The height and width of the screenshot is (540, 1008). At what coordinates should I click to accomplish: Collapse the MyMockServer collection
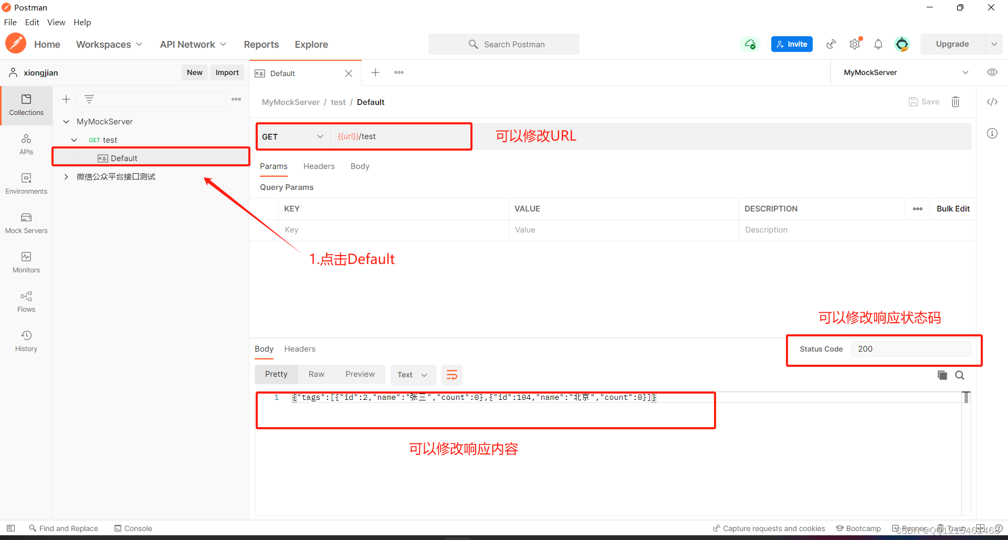pos(66,122)
